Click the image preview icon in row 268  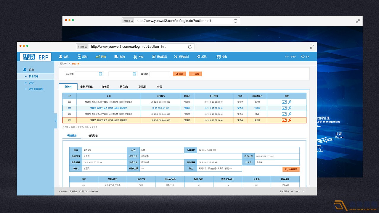pos(284,102)
